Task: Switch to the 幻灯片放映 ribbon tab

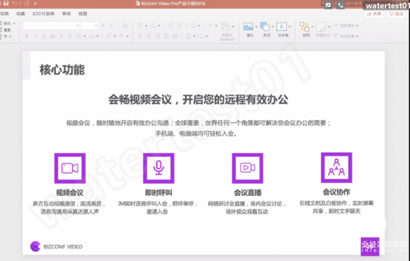Action: pos(43,13)
